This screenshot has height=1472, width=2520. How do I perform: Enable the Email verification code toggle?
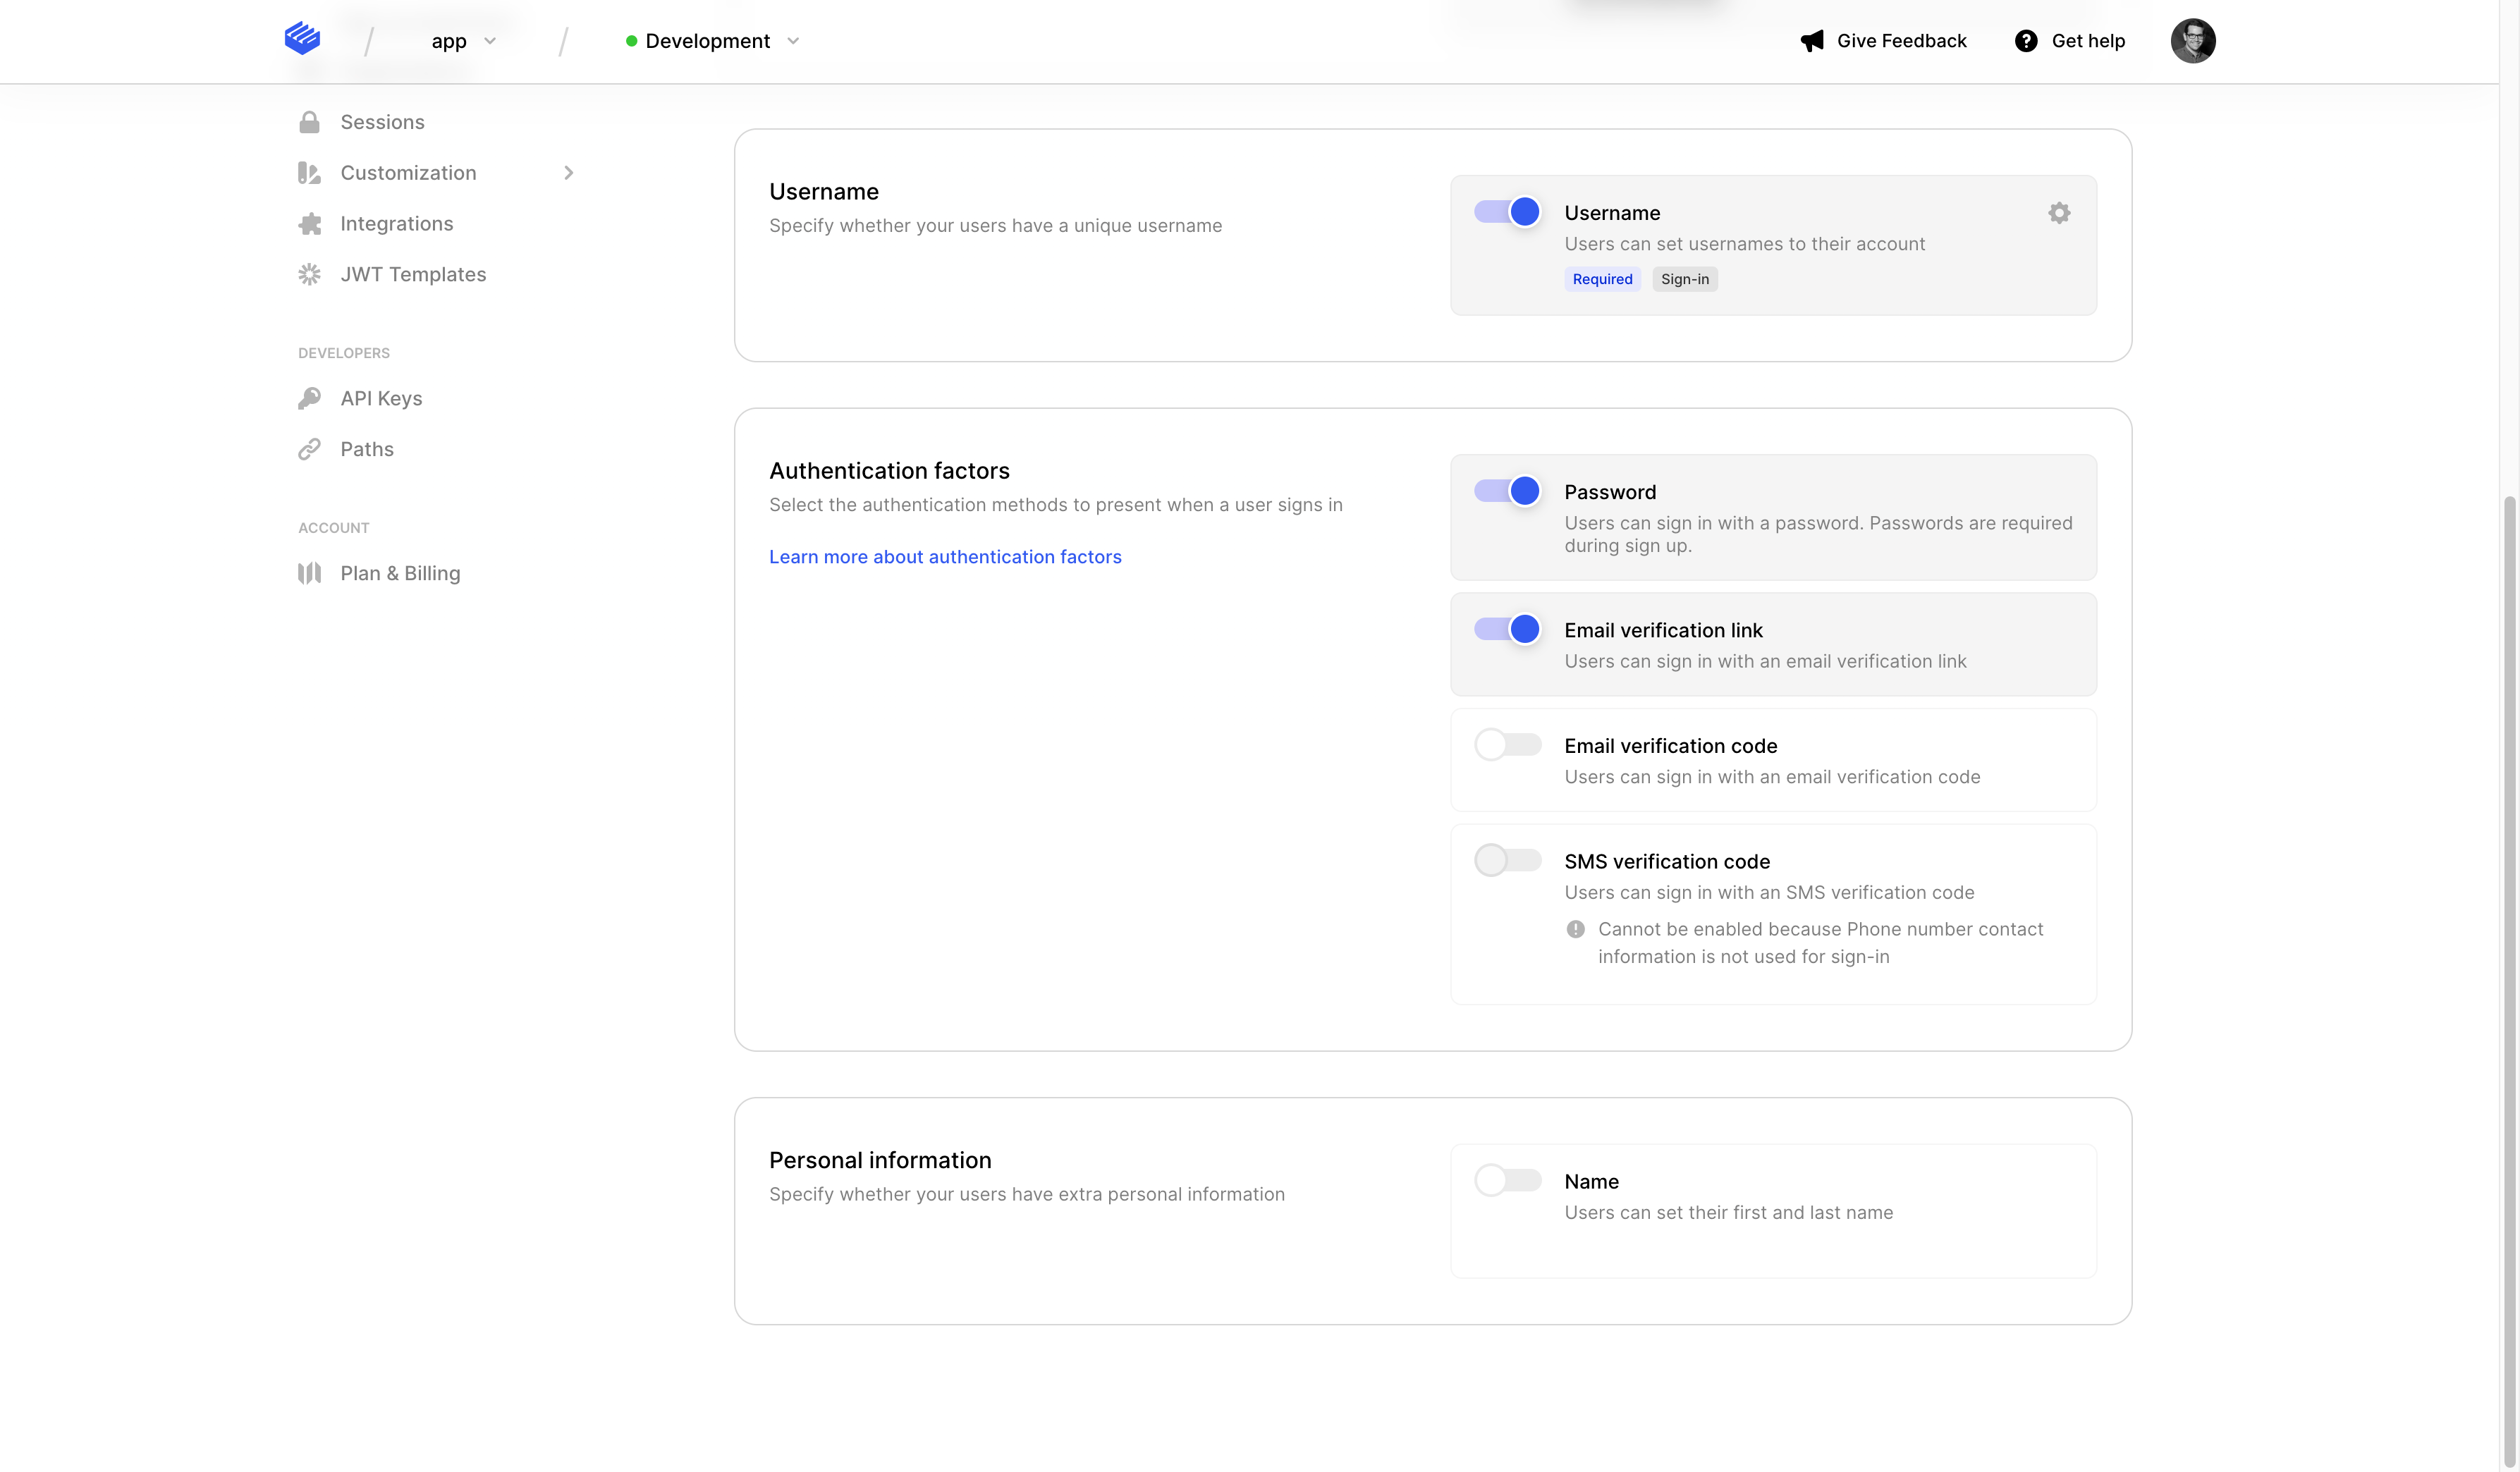[1507, 745]
